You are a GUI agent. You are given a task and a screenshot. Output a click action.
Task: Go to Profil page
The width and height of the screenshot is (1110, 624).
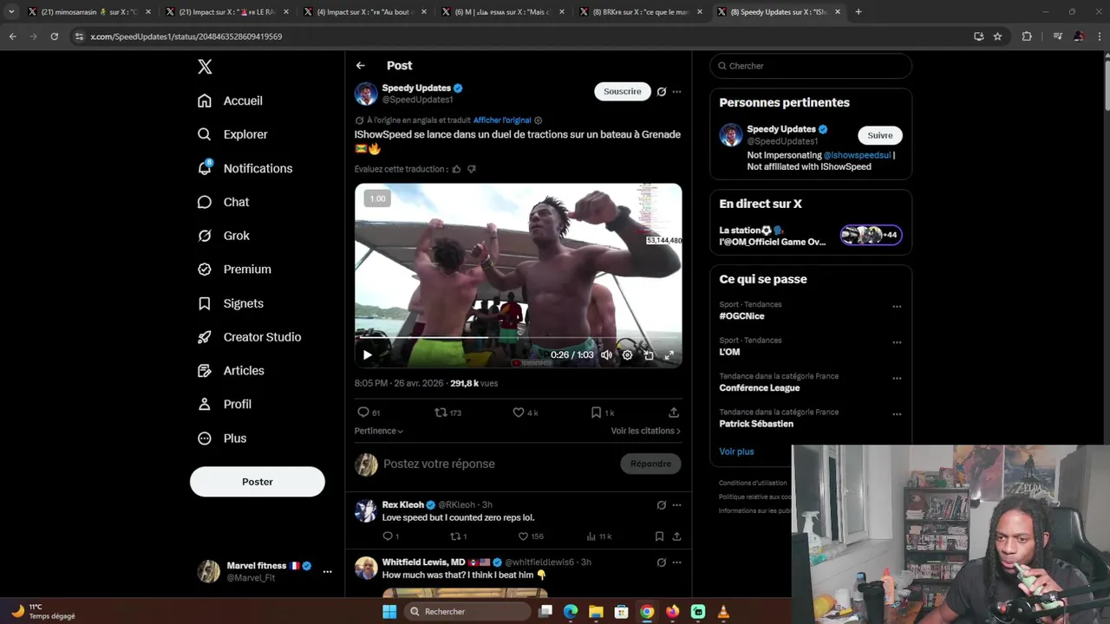[x=224, y=405]
